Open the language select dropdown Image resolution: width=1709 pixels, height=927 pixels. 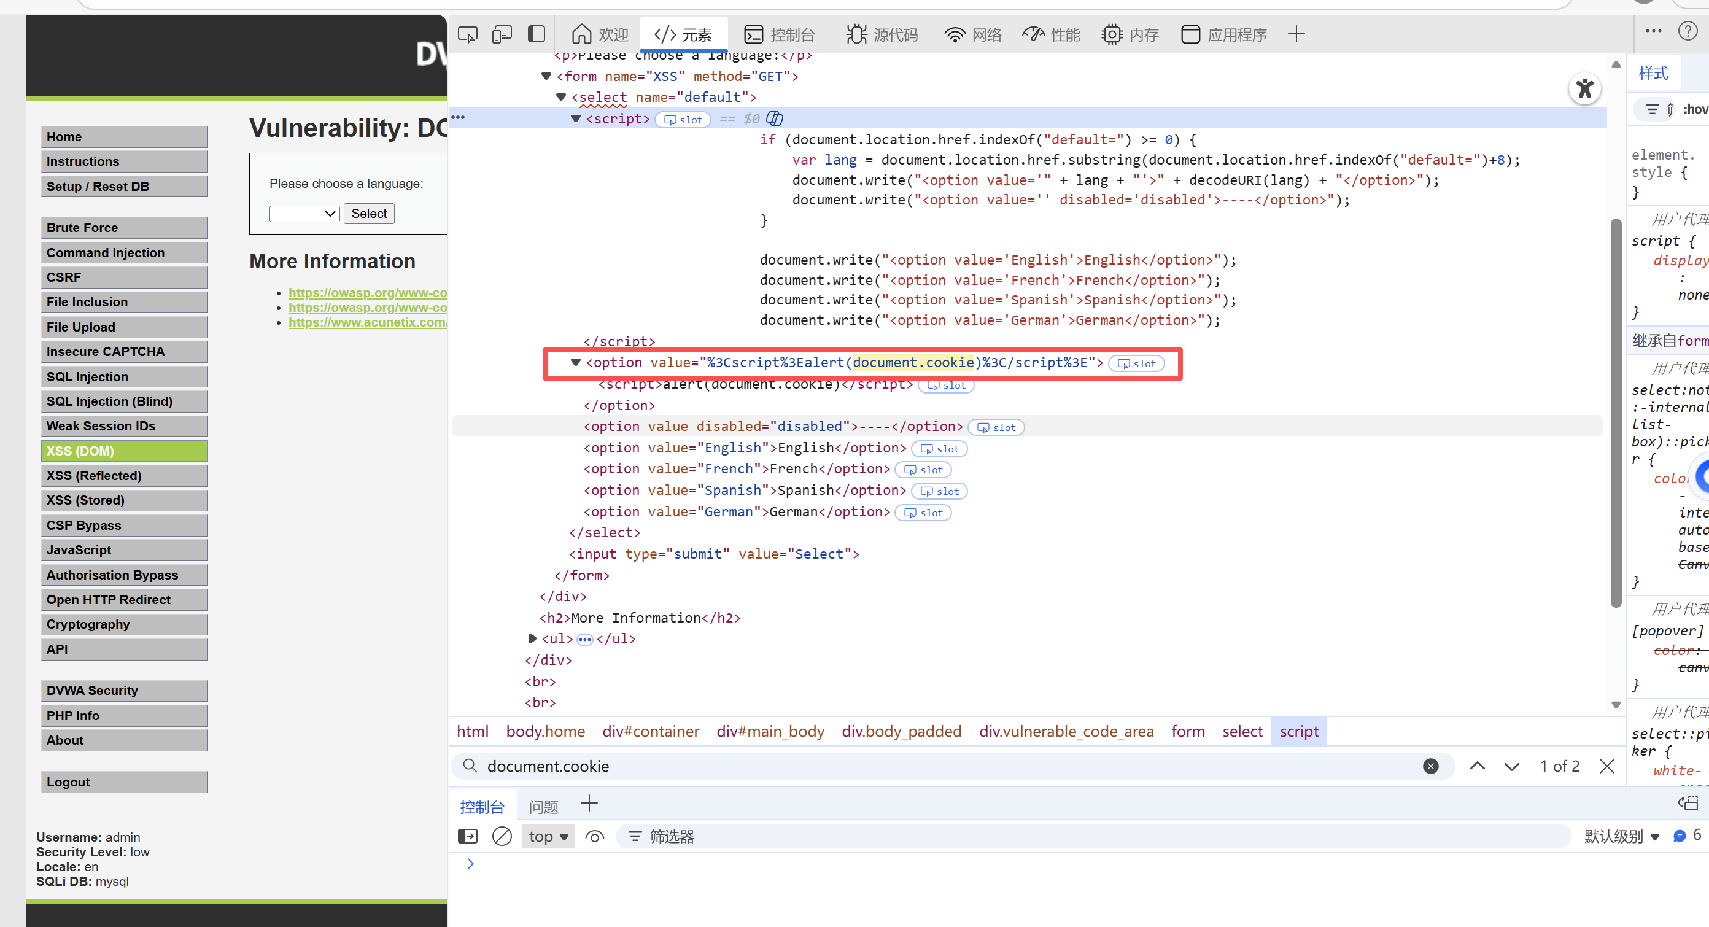304,214
